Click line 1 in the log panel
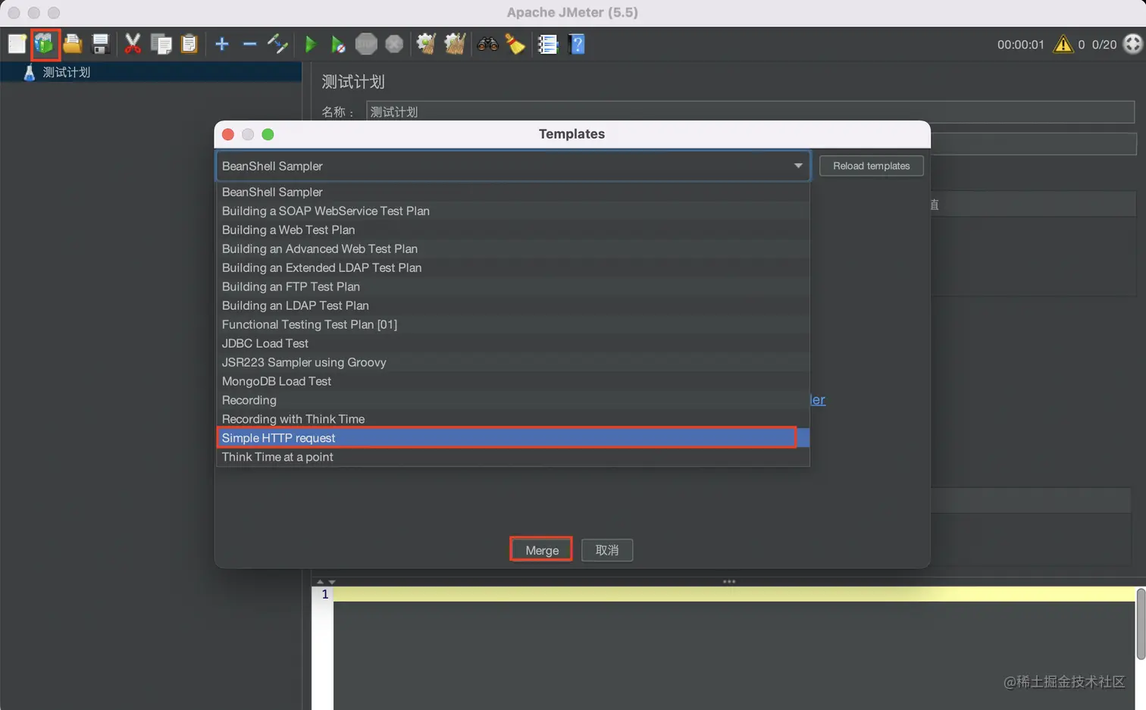Viewport: 1146px width, 710px height. click(734, 594)
